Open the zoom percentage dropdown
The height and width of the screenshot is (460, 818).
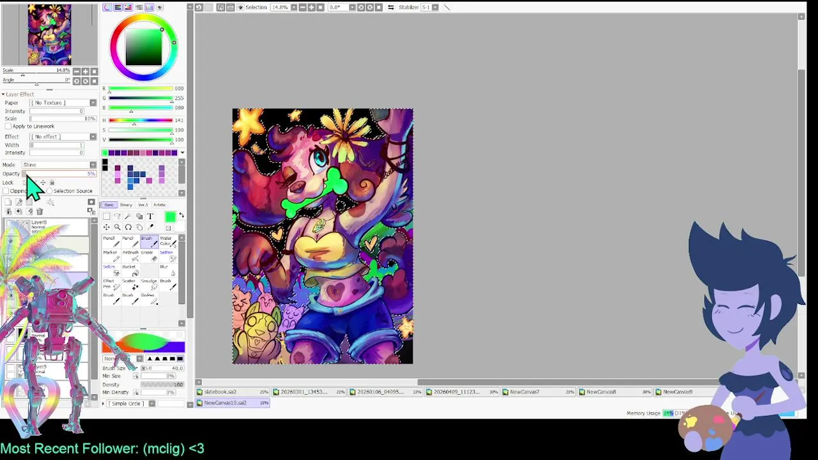coord(294,7)
